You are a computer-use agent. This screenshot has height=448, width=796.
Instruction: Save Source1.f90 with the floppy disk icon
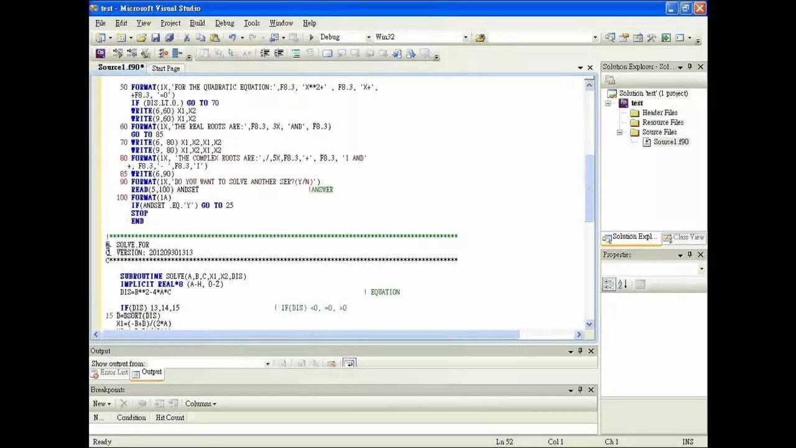[155, 37]
